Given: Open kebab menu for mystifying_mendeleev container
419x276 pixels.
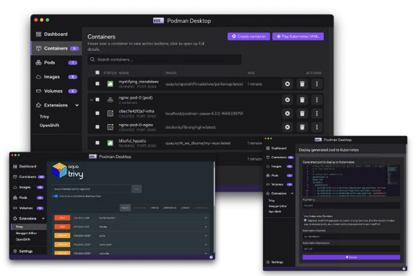Looking at the screenshot, I should (317, 84).
